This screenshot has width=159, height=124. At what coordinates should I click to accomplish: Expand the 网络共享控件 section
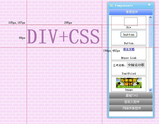click(131, 108)
